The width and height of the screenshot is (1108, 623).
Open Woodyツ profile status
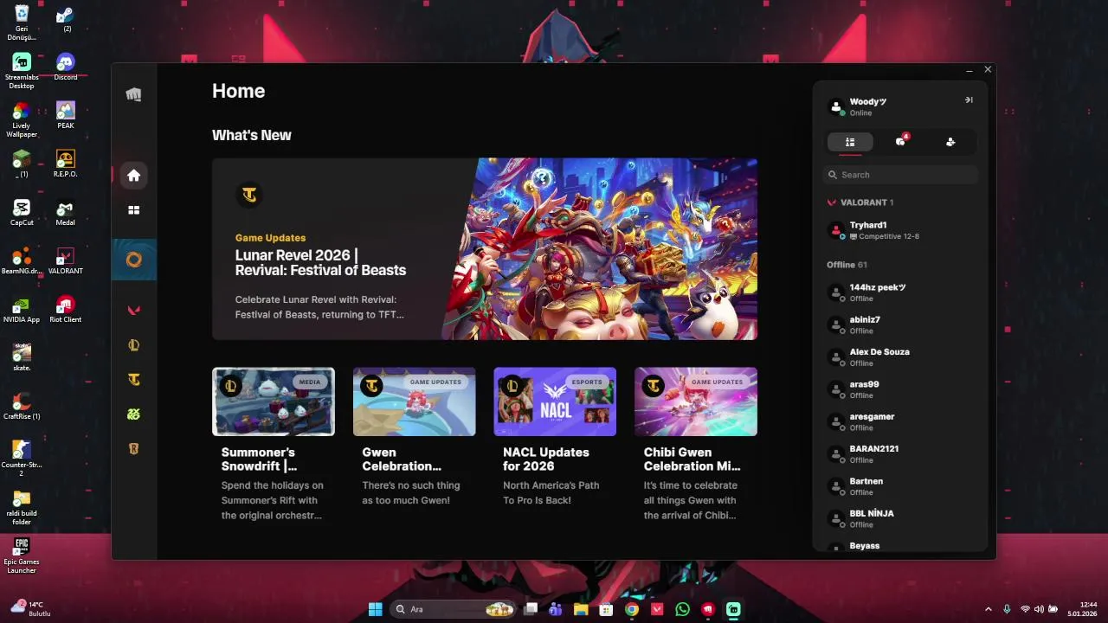point(866,106)
